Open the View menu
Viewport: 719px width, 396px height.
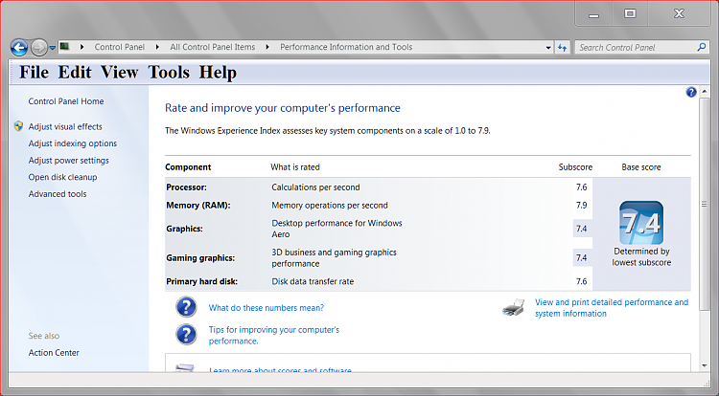click(119, 73)
